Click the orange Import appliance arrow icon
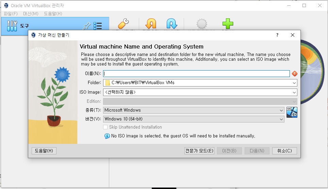 [x=151, y=23]
